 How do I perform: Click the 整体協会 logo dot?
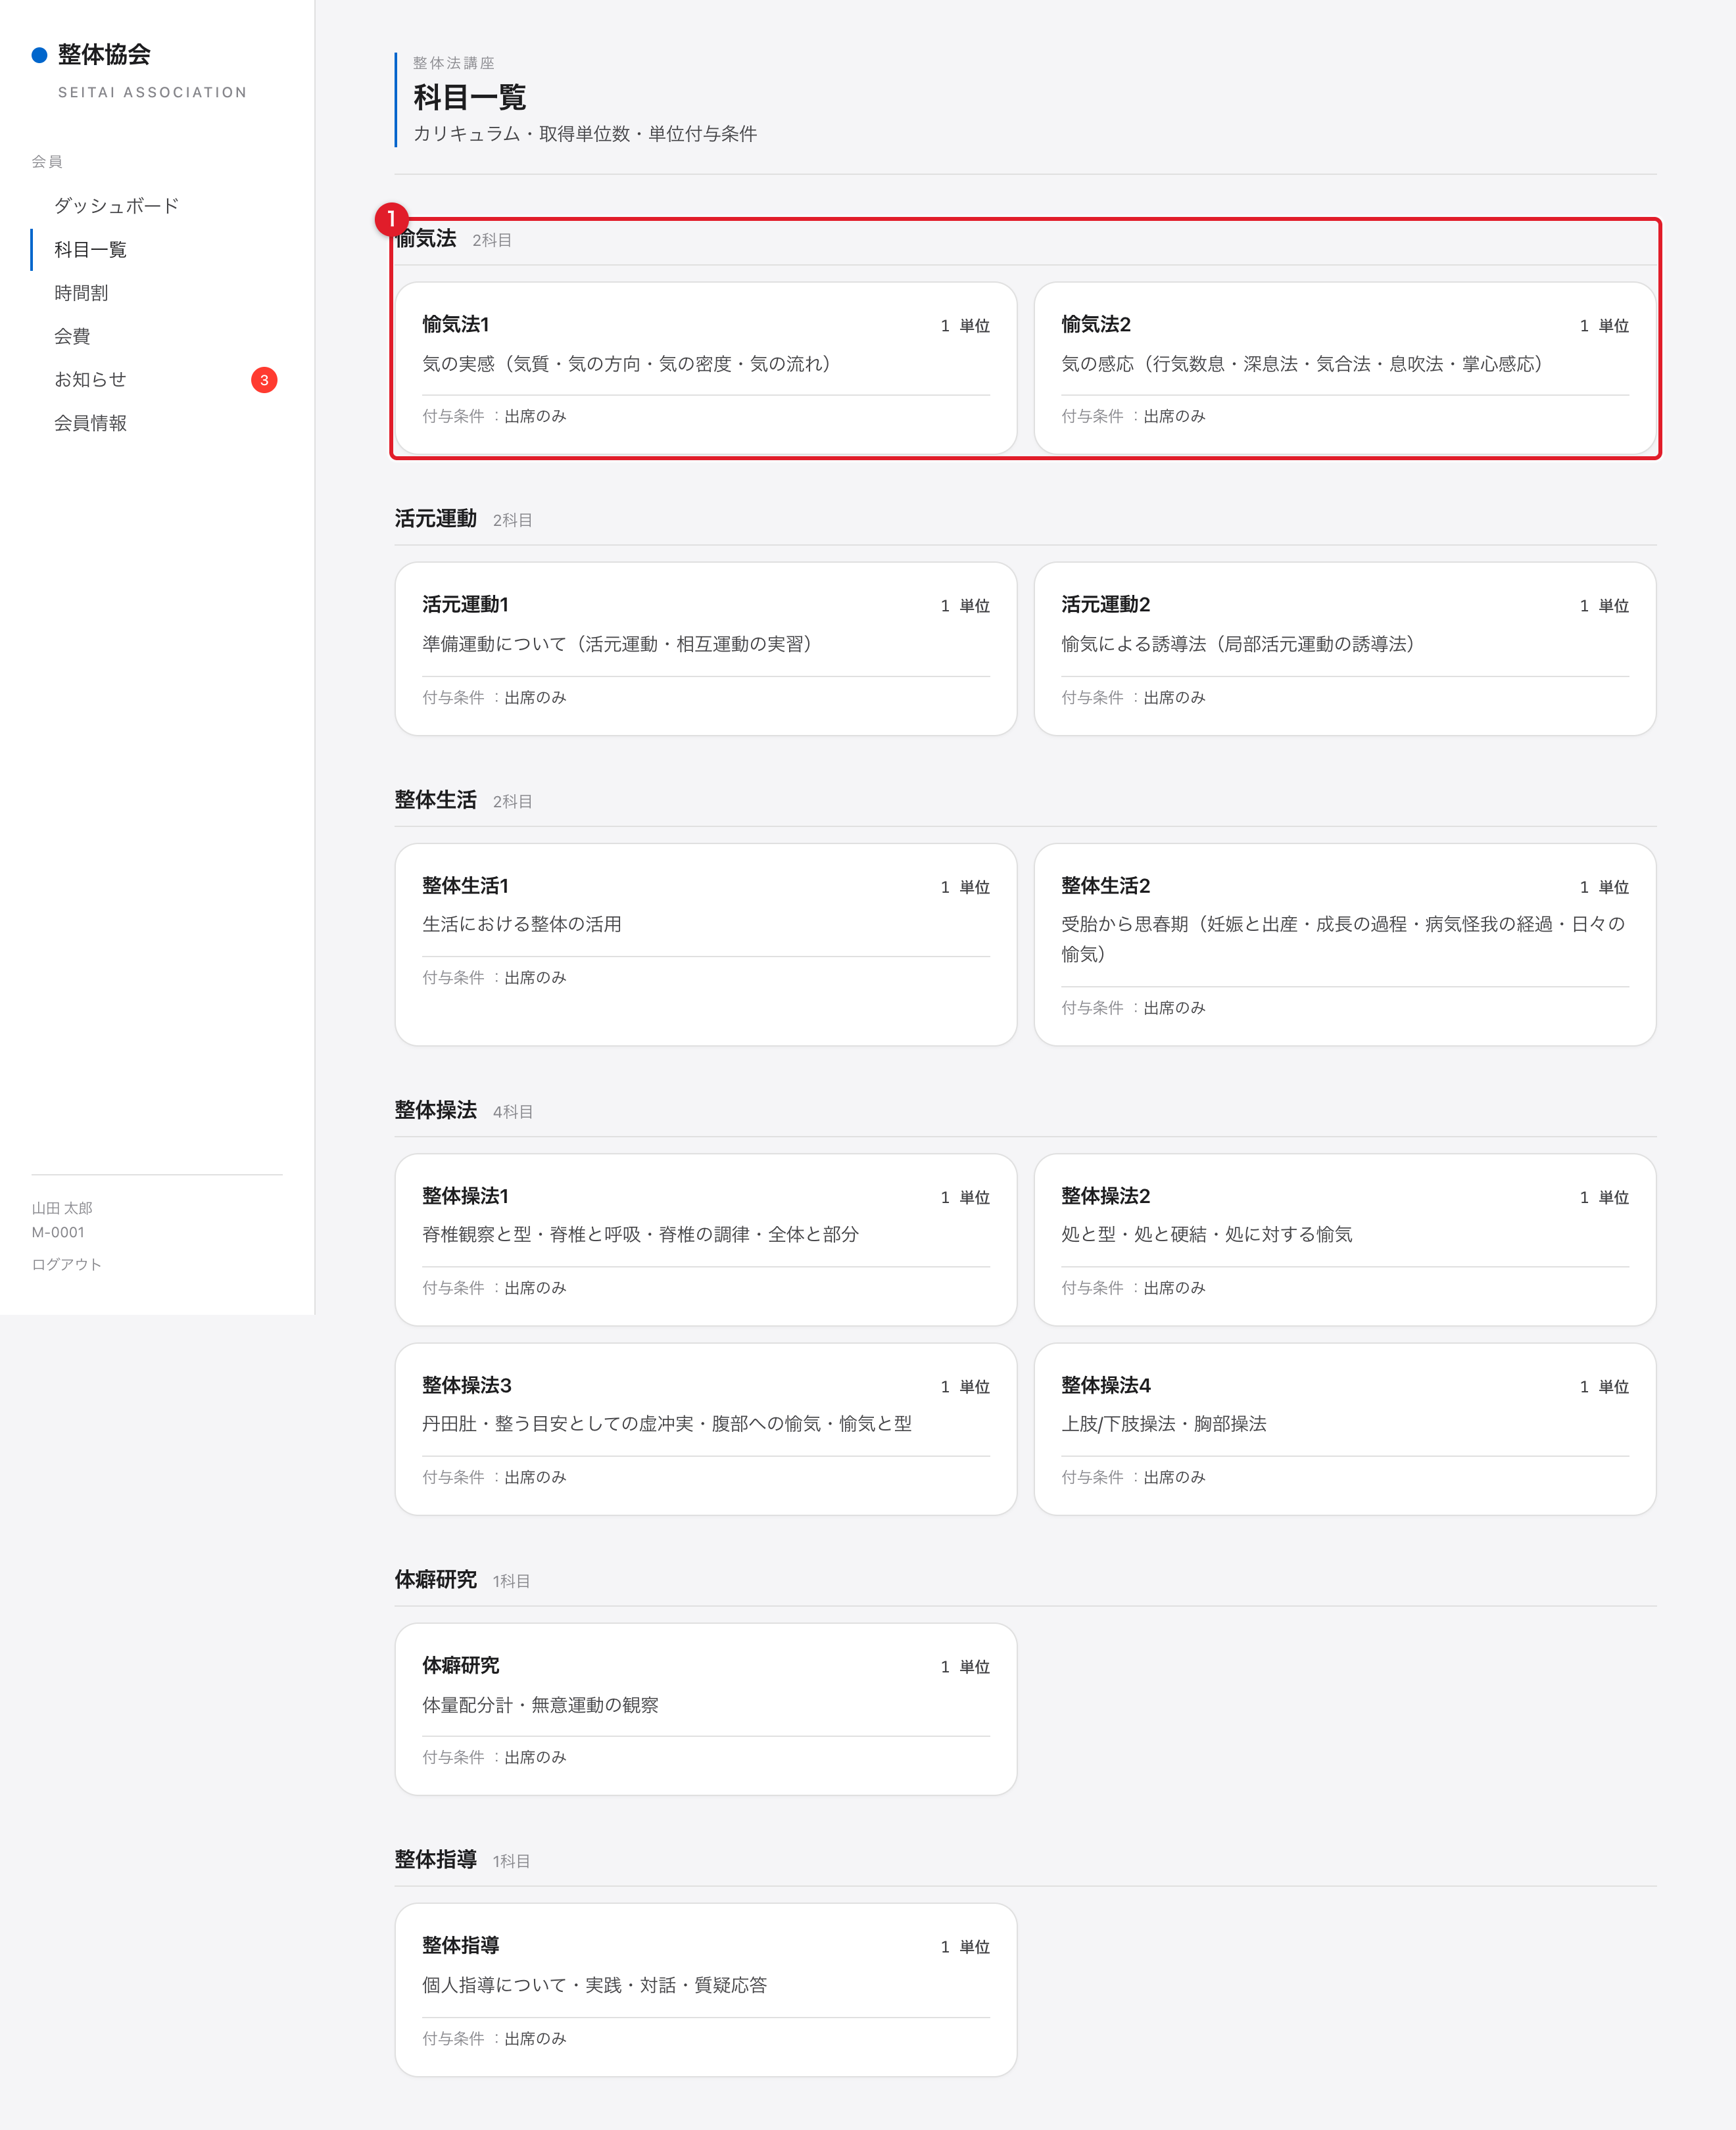(40, 55)
